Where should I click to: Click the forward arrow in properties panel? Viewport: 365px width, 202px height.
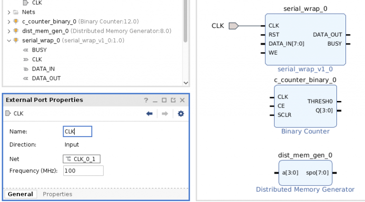click(x=165, y=114)
